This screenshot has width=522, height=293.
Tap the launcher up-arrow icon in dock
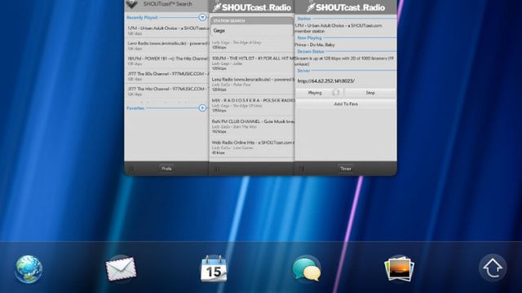(x=493, y=268)
